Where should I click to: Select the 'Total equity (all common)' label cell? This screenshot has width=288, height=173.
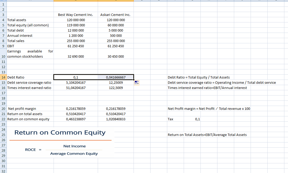(28, 25)
